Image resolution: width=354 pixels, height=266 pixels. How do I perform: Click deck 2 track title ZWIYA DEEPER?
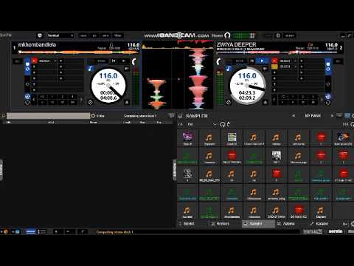point(236,44)
